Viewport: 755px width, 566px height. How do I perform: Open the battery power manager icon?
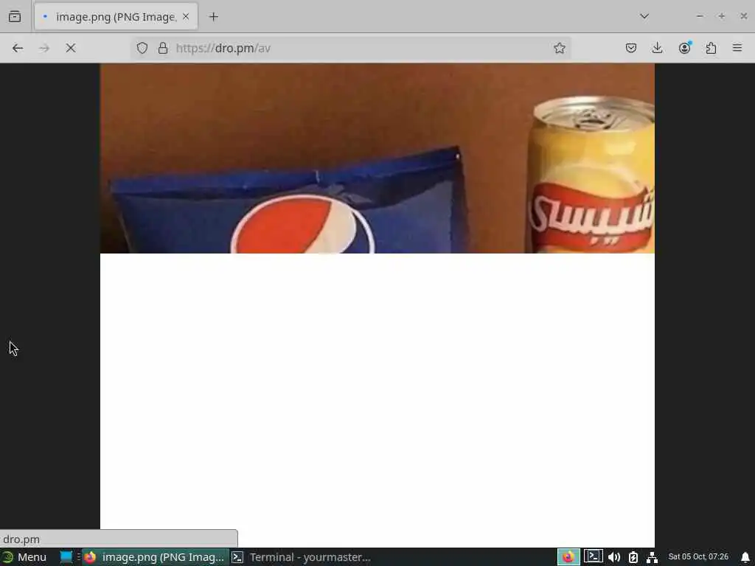[x=633, y=557]
